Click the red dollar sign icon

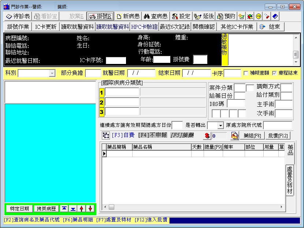(x=207, y=136)
